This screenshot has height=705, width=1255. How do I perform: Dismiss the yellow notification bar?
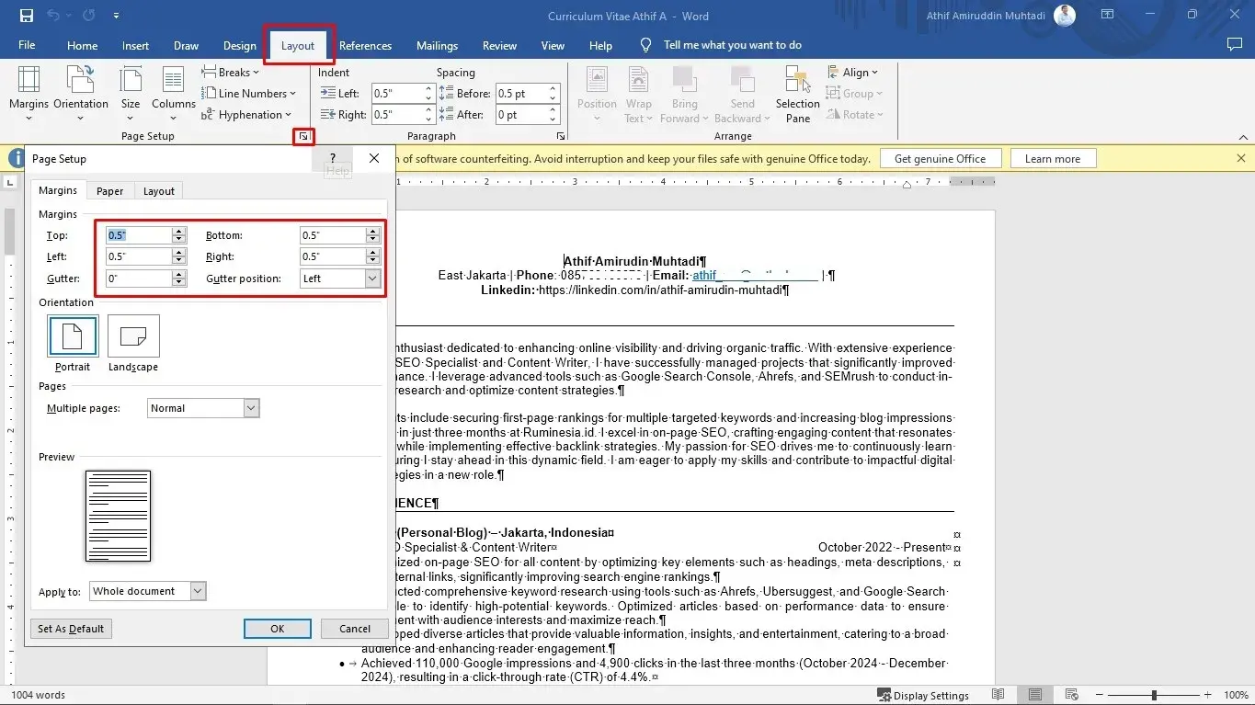click(1241, 159)
